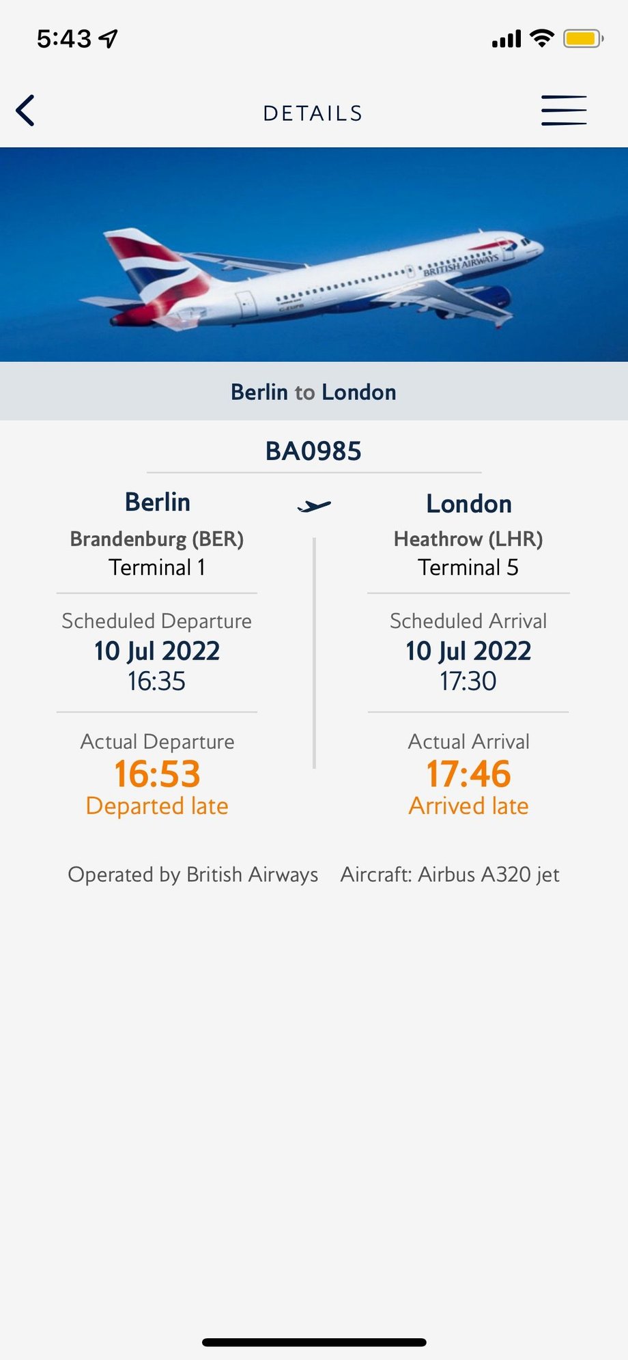Tap Operated by British Airways text
The height and width of the screenshot is (1360, 628).
tap(193, 875)
